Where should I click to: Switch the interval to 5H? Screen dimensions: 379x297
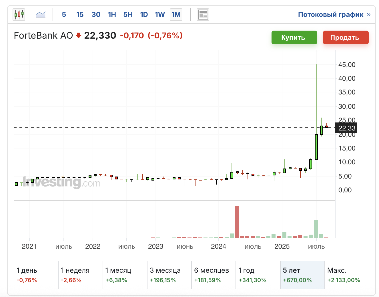pyautogui.click(x=128, y=15)
